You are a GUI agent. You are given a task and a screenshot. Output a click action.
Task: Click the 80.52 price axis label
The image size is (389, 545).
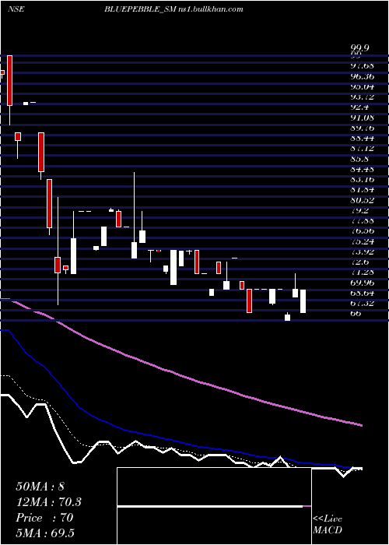pyautogui.click(x=363, y=200)
